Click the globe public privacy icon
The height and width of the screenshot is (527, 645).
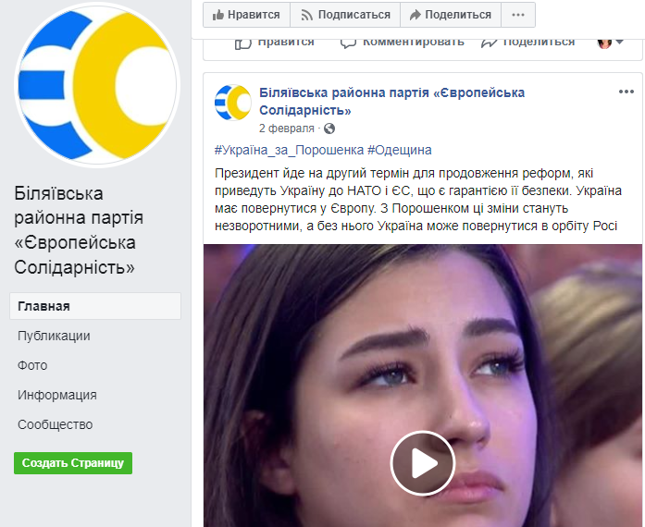[329, 129]
